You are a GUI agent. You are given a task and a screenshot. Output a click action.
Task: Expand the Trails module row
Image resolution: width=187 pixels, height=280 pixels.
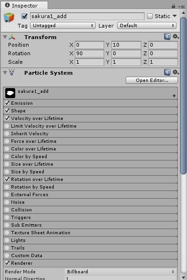click(90, 248)
